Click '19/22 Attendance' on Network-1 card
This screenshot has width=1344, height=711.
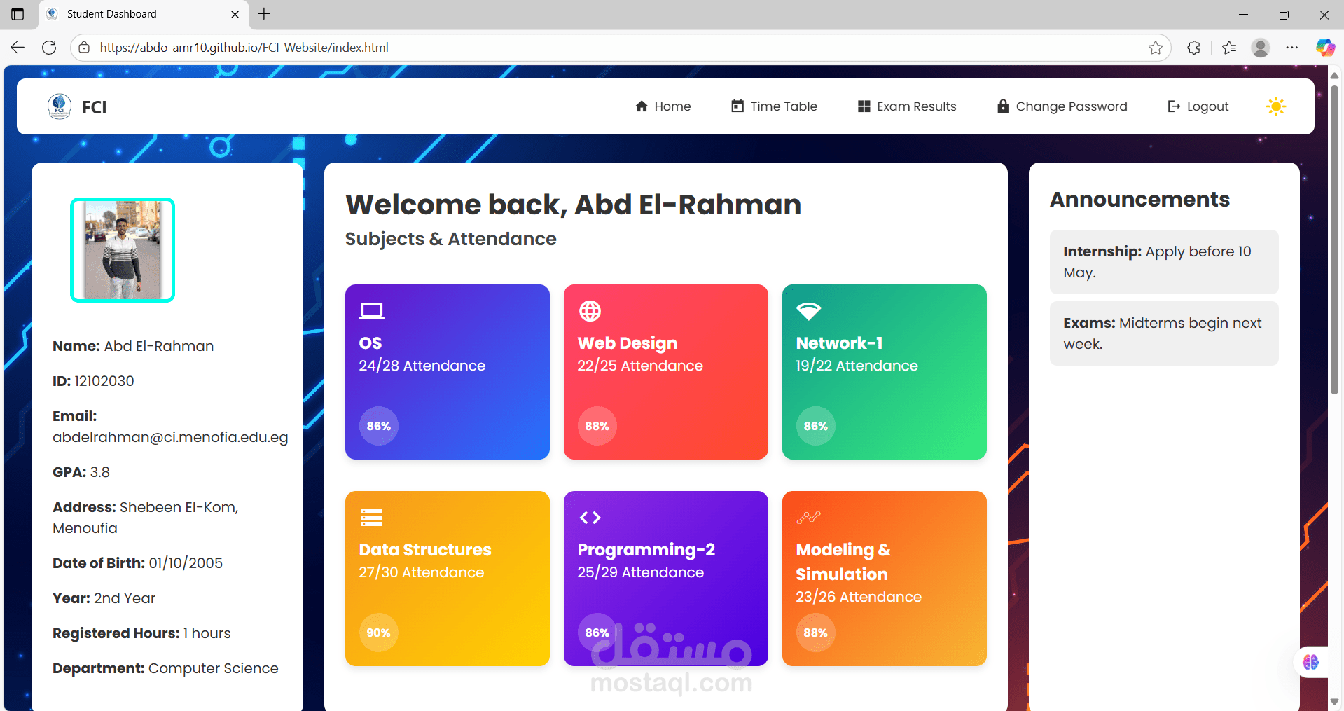pos(857,366)
